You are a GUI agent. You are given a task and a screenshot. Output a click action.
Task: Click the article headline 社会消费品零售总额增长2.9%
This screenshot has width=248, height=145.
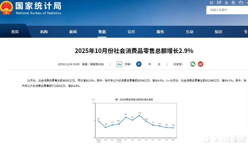pyautogui.click(x=134, y=51)
